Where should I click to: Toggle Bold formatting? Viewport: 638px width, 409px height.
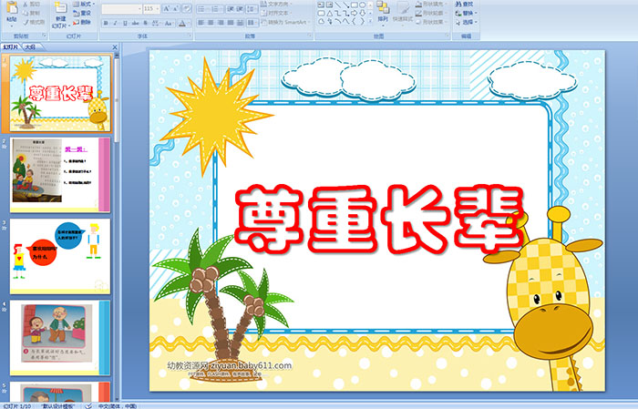(x=105, y=22)
